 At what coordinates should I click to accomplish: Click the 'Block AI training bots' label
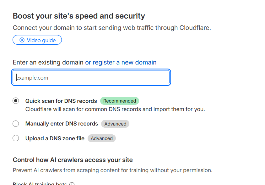point(40,184)
